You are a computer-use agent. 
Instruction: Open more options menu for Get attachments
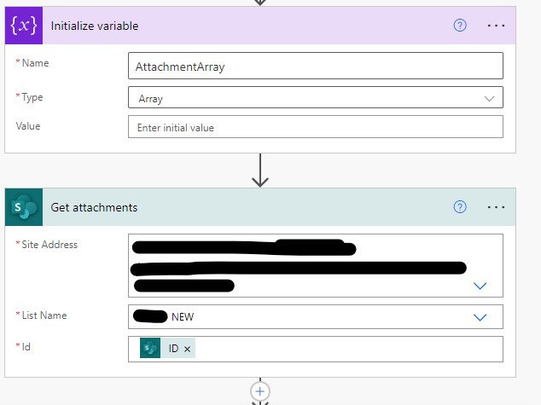pyautogui.click(x=496, y=207)
